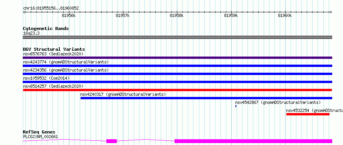Click the red nsv6514257 variant bar
The image size is (343, 145).
(x=177, y=90)
